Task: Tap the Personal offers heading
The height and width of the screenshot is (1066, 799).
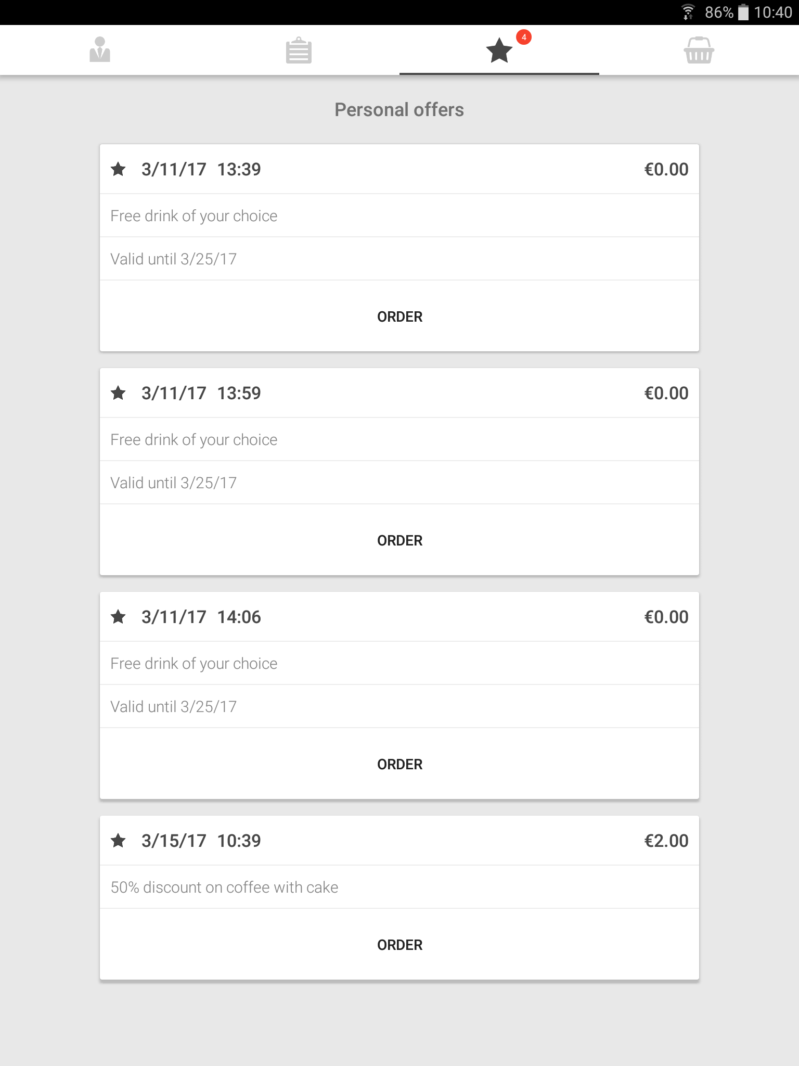Action: click(399, 110)
